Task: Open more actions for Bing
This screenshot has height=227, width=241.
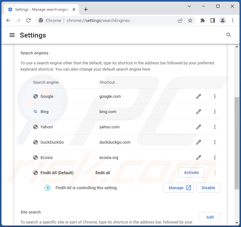Action: (x=215, y=112)
